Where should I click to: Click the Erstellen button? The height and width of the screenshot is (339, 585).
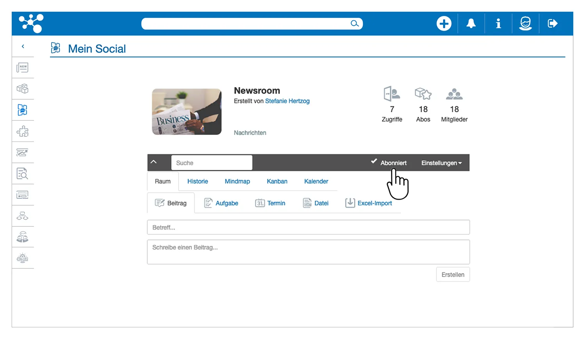(x=452, y=275)
